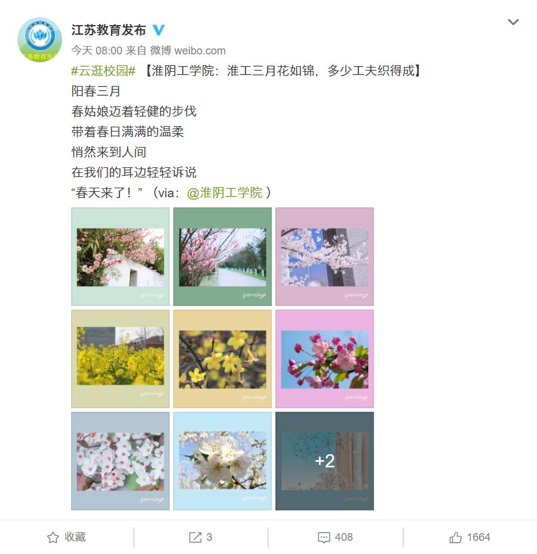537x554 pixels.
Task: Open the +2 more photos thumbnail
Action: click(x=324, y=461)
